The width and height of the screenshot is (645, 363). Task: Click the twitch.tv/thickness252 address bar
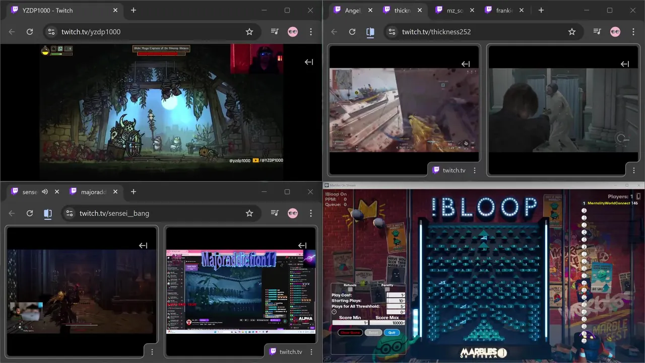pyautogui.click(x=483, y=32)
